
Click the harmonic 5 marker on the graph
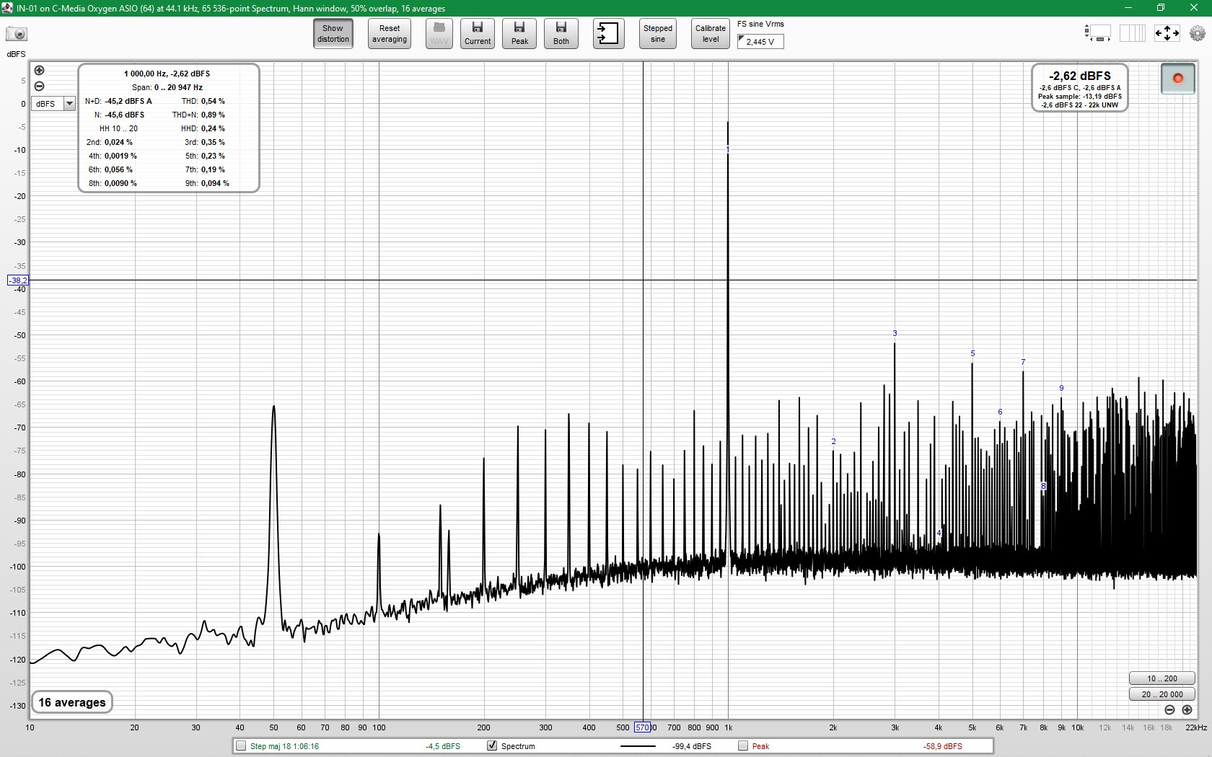pos(972,353)
